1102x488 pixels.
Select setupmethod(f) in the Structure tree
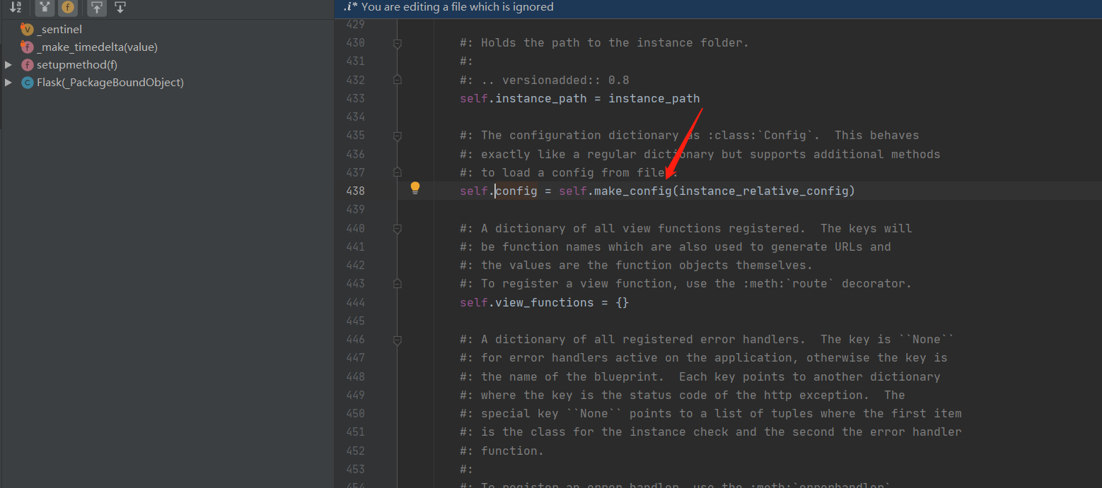[77, 65]
